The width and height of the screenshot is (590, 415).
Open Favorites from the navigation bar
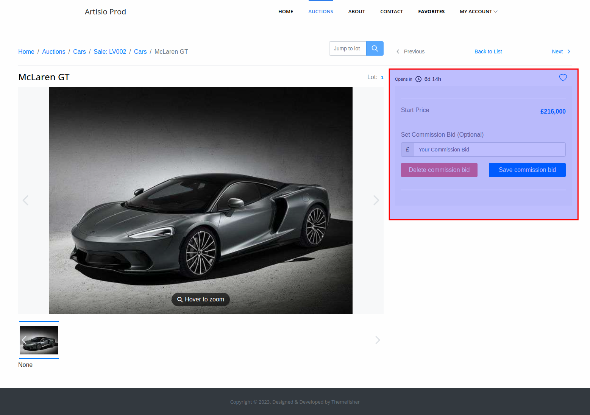(431, 12)
